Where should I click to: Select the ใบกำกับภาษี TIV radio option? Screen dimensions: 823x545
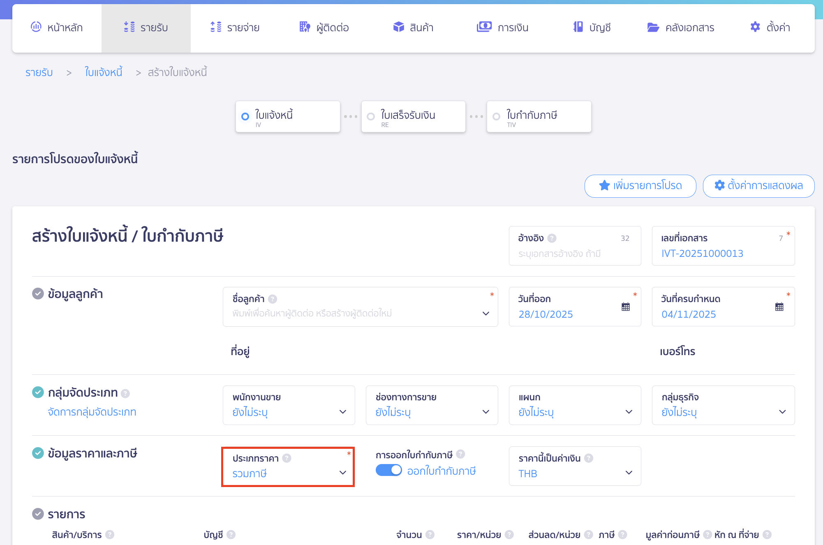pos(496,116)
